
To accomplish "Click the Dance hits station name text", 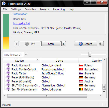I will (x=19, y=19).
